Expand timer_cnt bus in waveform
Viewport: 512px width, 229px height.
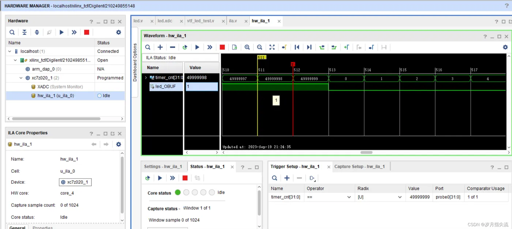146,78
